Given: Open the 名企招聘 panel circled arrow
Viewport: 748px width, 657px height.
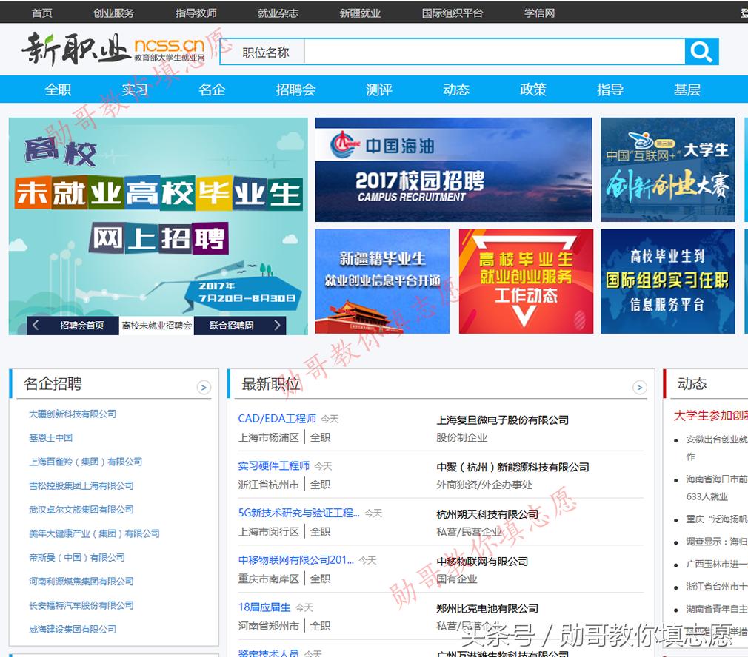Looking at the screenshot, I should tap(204, 387).
